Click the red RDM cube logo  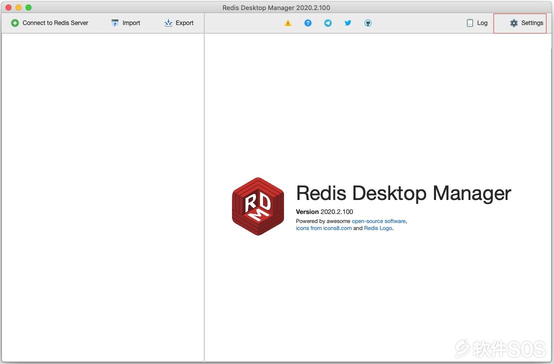[258, 206]
